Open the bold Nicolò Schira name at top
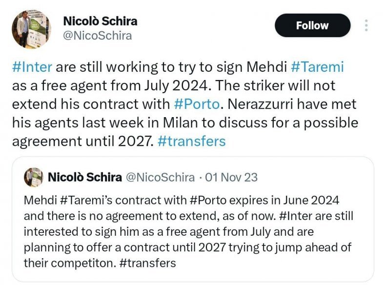This screenshot has width=386, height=285. tap(100, 21)
